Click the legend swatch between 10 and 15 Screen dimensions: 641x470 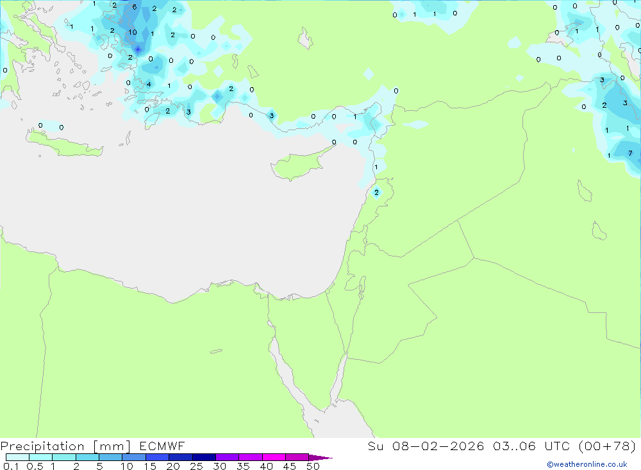(x=134, y=457)
